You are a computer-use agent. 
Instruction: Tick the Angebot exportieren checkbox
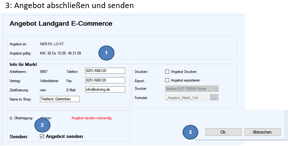[167, 80]
